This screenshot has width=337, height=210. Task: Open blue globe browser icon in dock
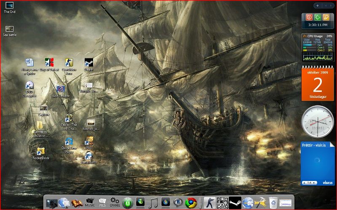[248, 203]
